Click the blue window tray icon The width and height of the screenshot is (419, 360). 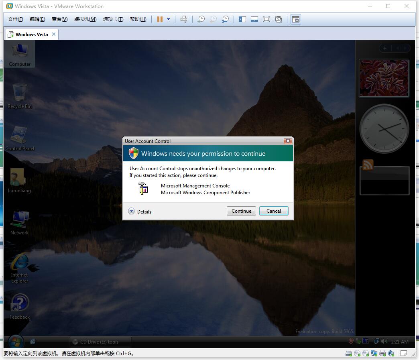[x=365, y=341]
